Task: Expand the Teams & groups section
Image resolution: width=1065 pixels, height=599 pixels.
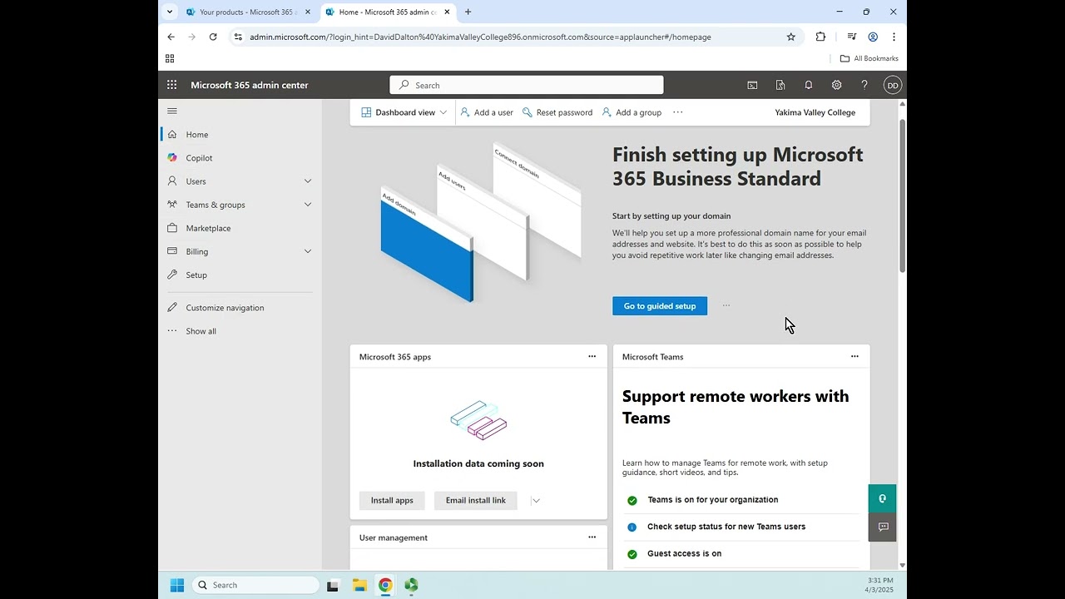Action: point(308,204)
